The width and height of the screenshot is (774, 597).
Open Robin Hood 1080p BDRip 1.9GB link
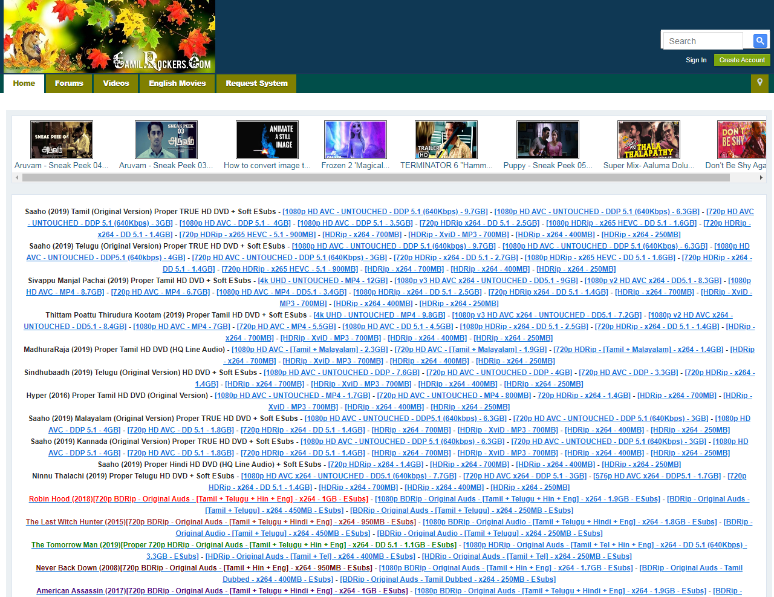pyautogui.click(x=518, y=499)
